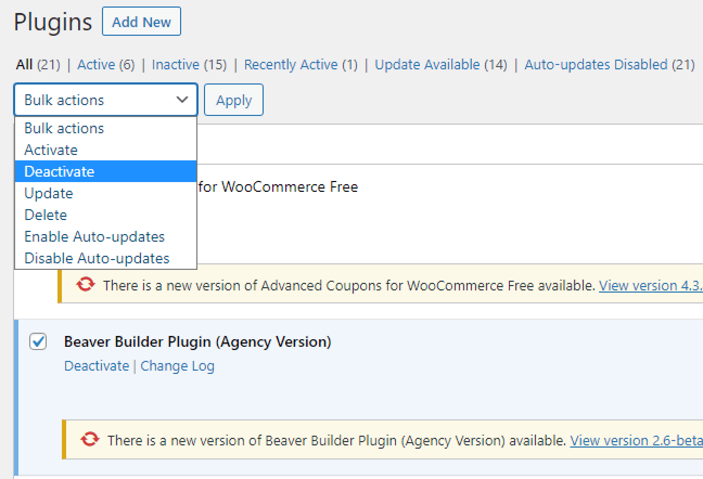Screen dimensions: 703x479
Task: Uncheck the Beaver Builder Plugin checkbox
Action: pyautogui.click(x=37, y=342)
